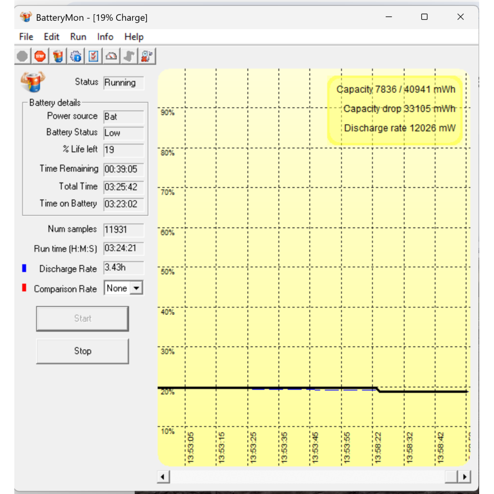This screenshot has height=494, width=494.
Task: Click Run time value 03:24:21
Action: click(x=123, y=248)
